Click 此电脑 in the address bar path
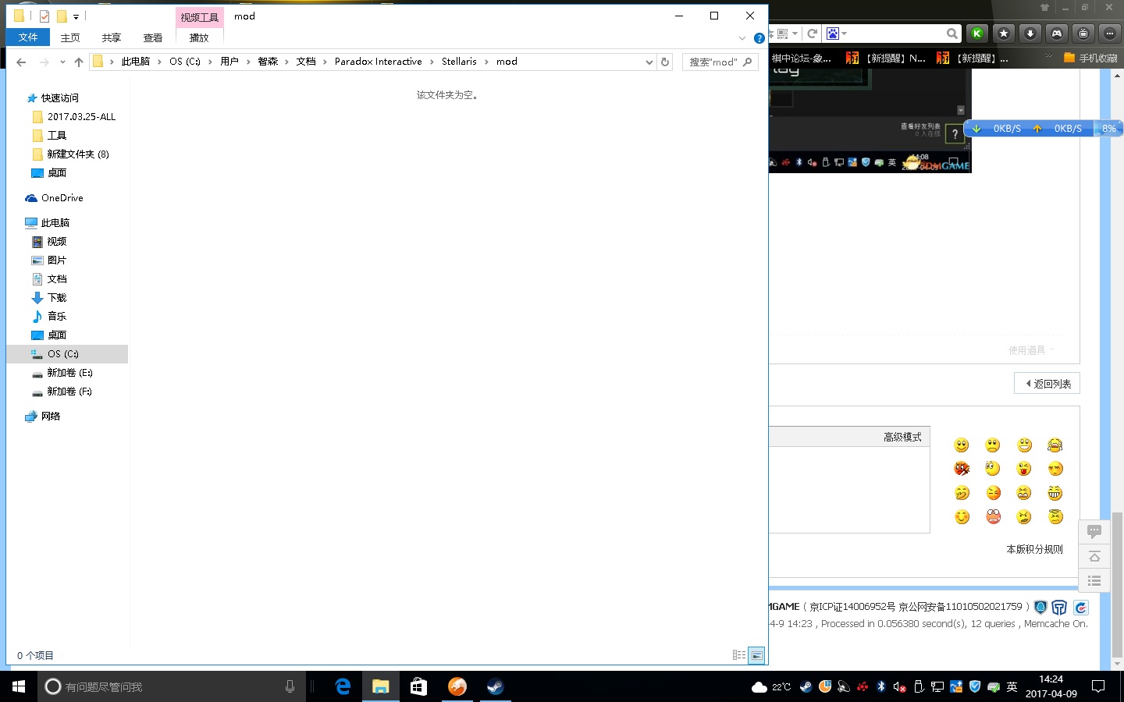 [x=135, y=62]
